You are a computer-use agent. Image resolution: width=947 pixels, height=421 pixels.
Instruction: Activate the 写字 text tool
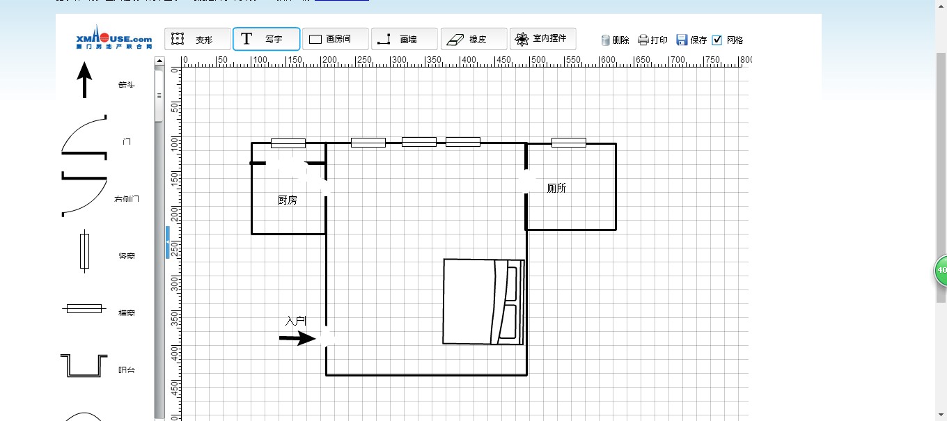pyautogui.click(x=266, y=39)
